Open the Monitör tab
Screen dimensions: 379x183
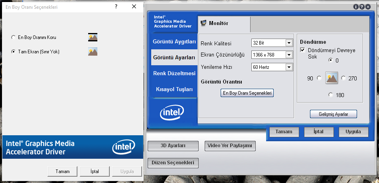[224, 23]
